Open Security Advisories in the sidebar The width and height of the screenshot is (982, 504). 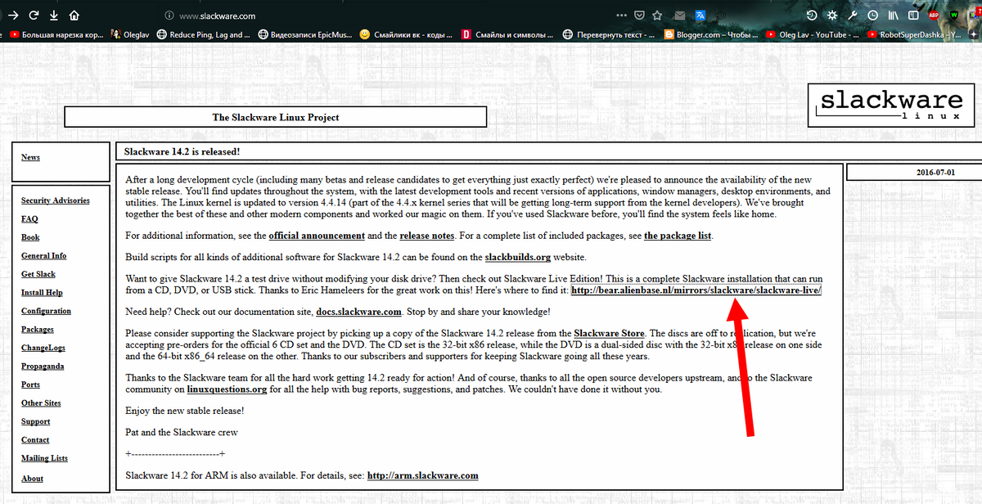(56, 200)
